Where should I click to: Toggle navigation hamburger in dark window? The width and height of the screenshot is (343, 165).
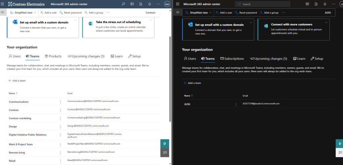(178, 12)
